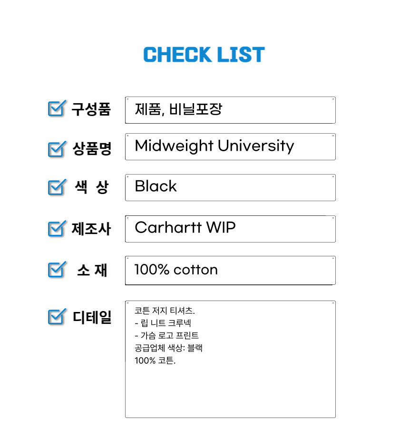Focus the 100% cotton material field
The width and height of the screenshot is (409, 428).
coord(230,270)
